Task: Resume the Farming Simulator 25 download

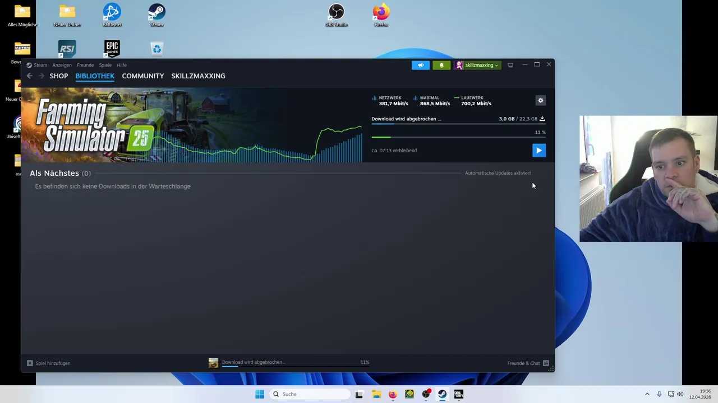Action: (538, 150)
